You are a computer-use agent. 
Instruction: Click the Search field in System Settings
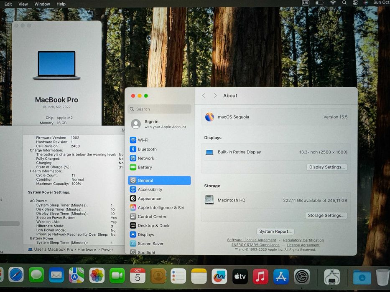[x=159, y=109]
